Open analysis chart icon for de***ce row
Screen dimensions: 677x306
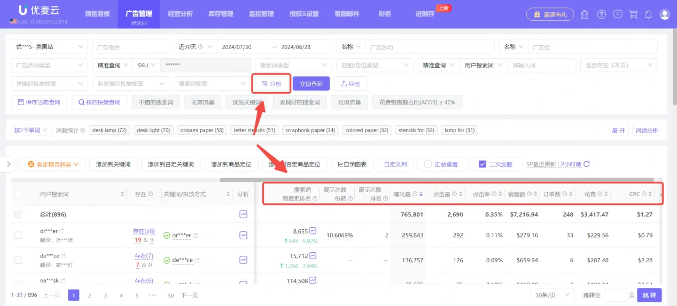click(243, 260)
